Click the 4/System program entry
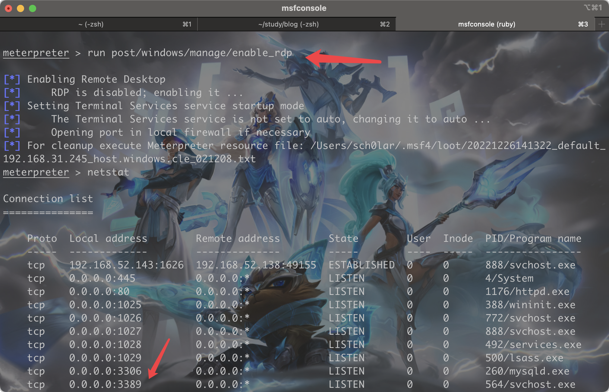Viewport: 609px width, 392px height. 509,278
